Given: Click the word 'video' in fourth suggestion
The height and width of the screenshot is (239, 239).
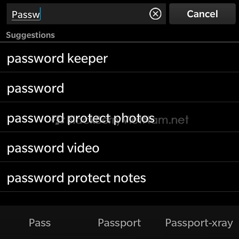Looking at the screenshot, I should point(83,148).
